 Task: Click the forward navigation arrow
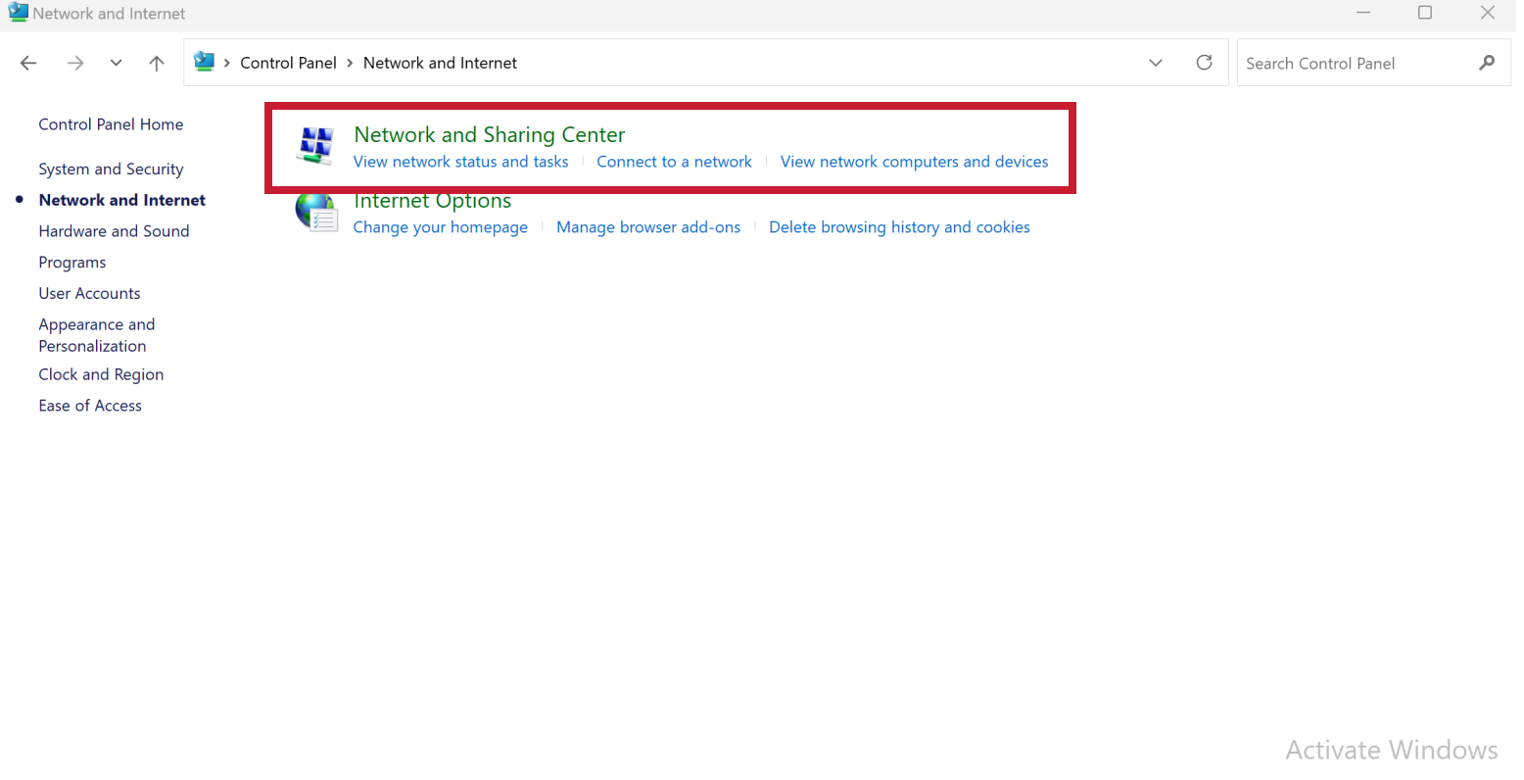coord(75,63)
